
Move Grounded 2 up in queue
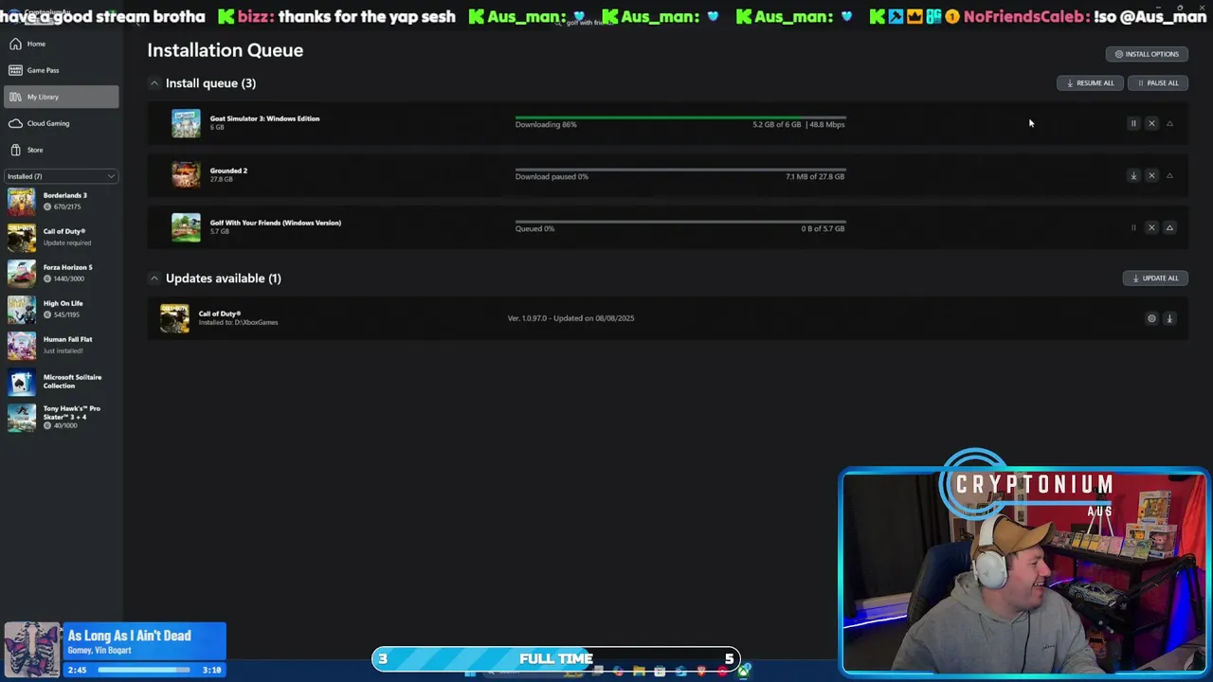point(1169,175)
